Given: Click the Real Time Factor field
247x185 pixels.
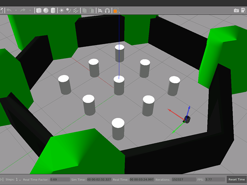Looking at the screenshot, I should pos(60,180).
